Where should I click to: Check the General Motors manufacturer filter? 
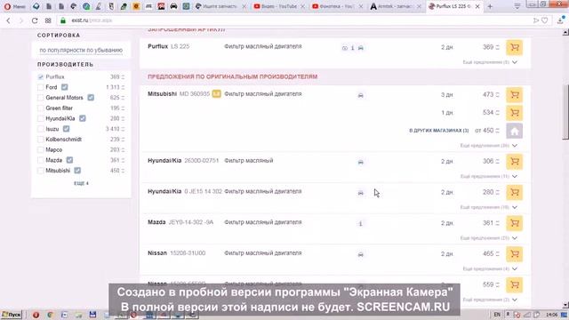(41, 98)
